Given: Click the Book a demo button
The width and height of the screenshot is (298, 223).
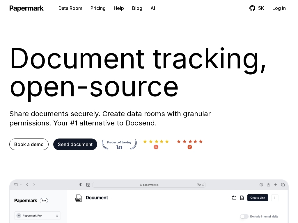Looking at the screenshot, I should click(29, 144).
